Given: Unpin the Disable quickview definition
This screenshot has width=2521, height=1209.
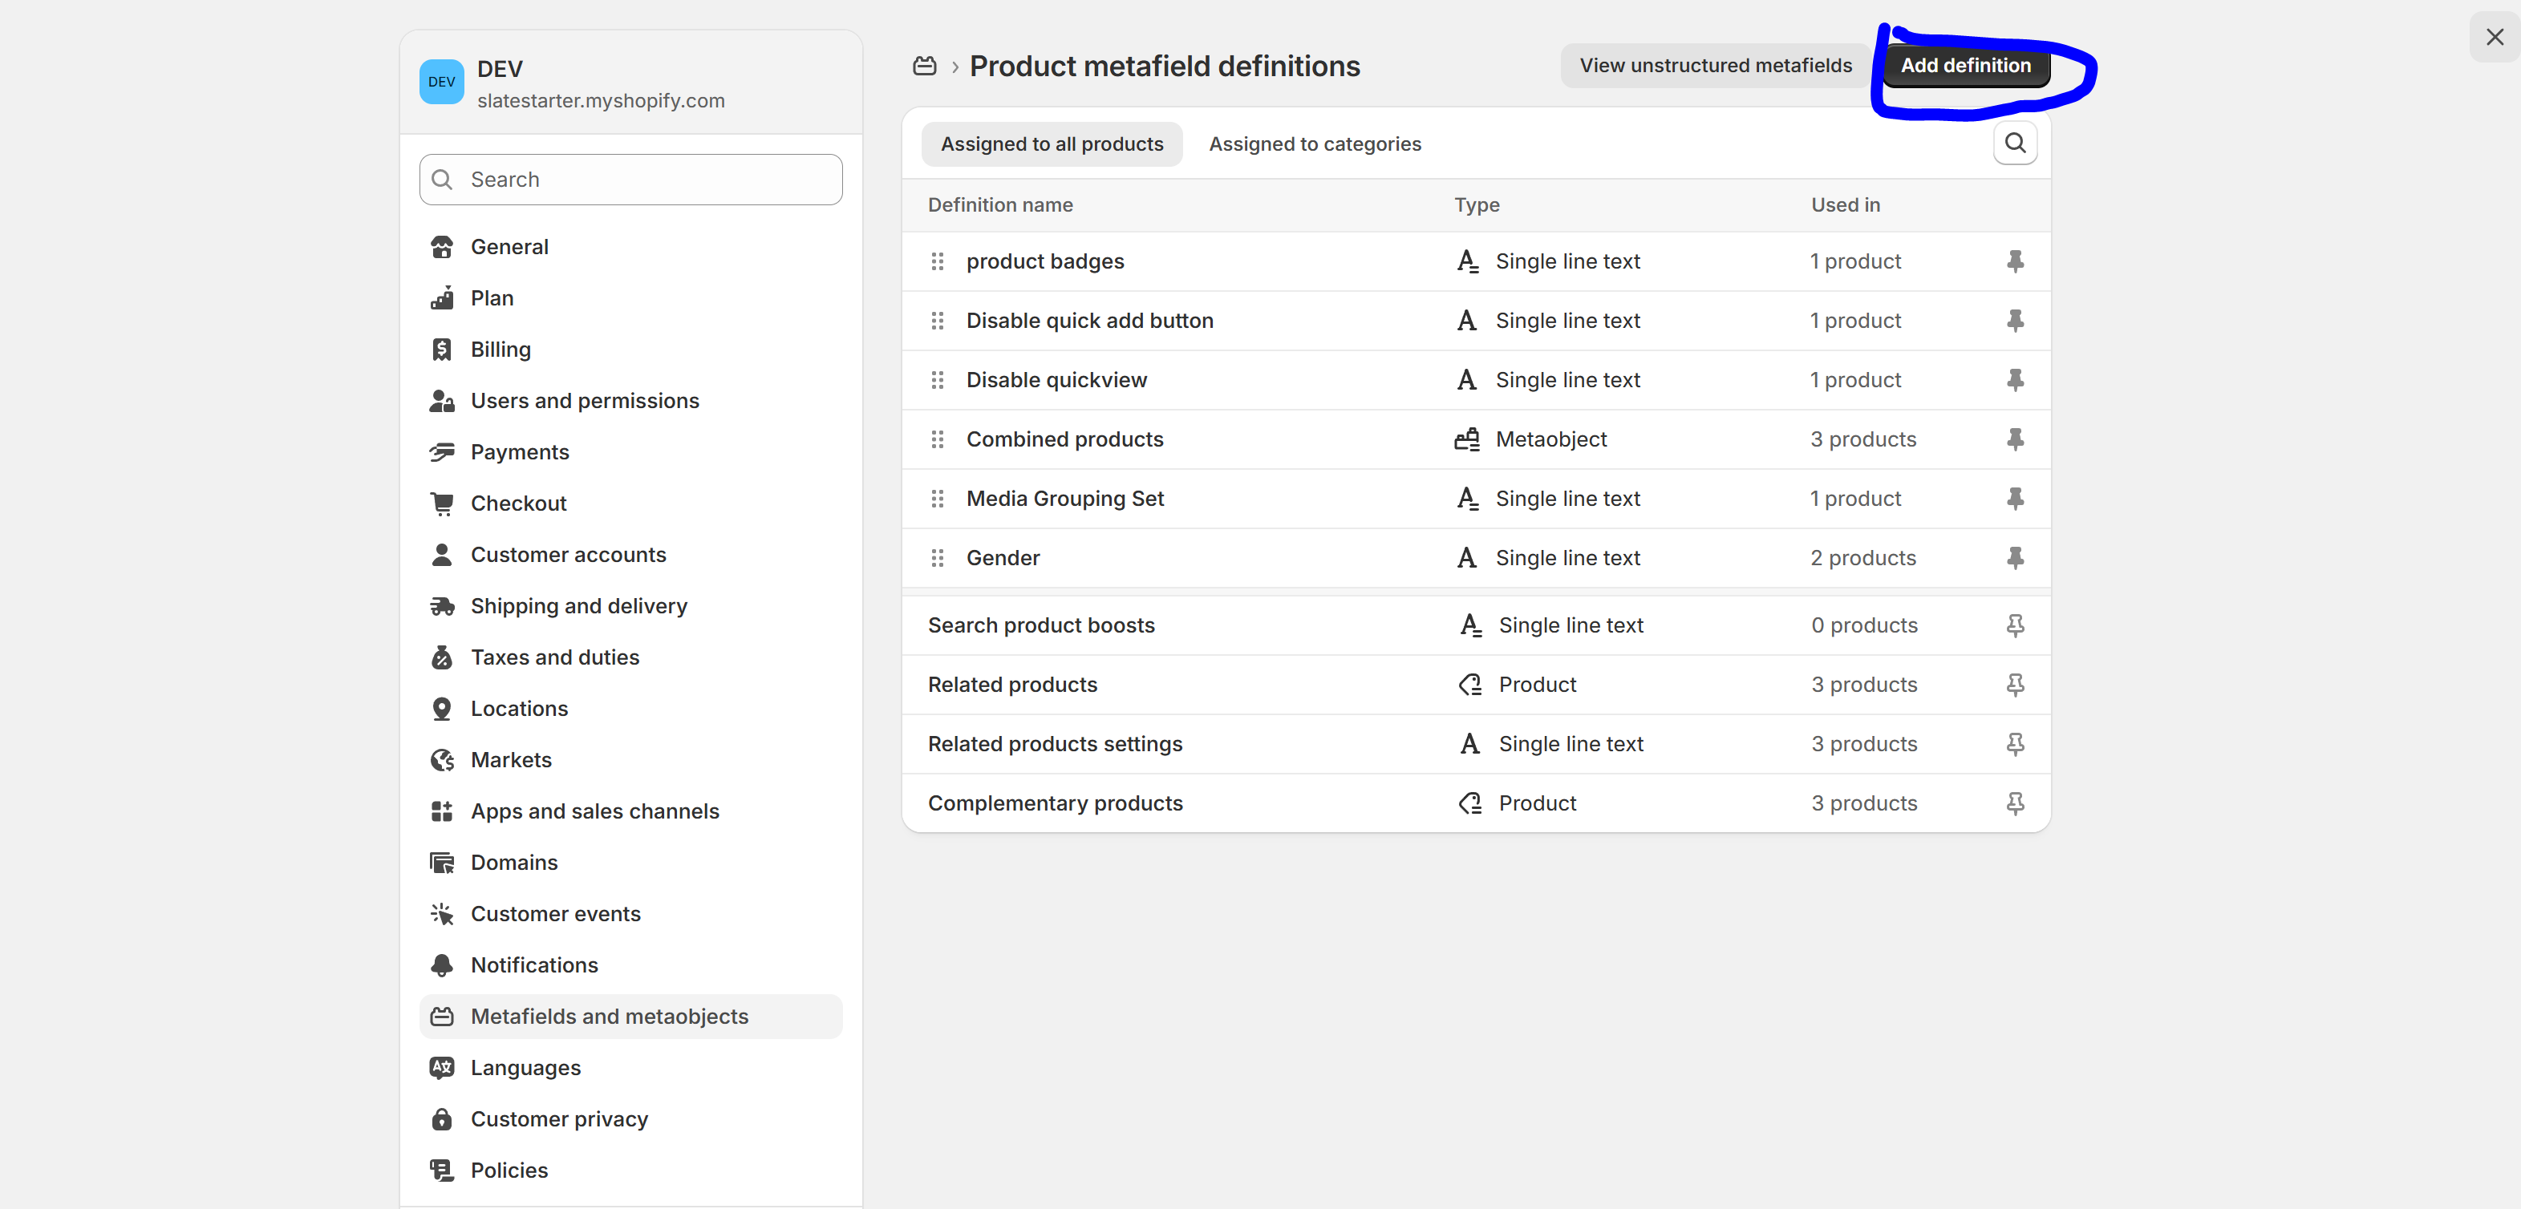Looking at the screenshot, I should point(2015,379).
